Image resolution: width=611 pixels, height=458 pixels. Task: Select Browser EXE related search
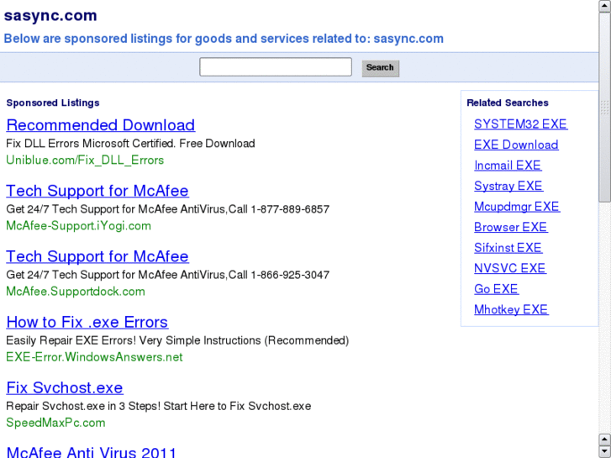coord(510,227)
